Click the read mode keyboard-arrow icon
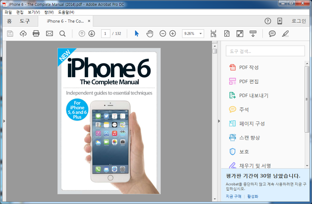Screen dimensions: 312x204 [x=253, y=34]
